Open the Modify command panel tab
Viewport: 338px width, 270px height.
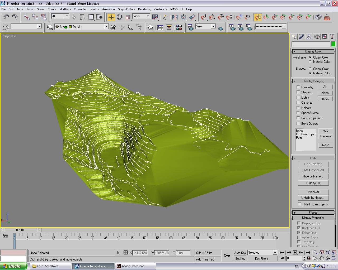(x=302, y=37)
